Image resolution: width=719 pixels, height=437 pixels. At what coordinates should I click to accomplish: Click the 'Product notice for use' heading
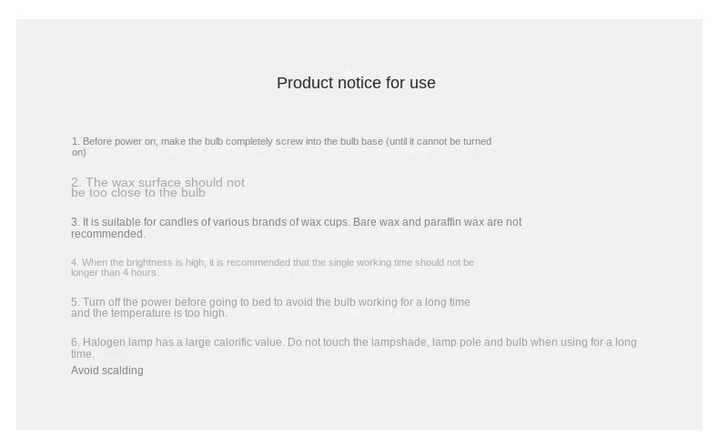(356, 83)
